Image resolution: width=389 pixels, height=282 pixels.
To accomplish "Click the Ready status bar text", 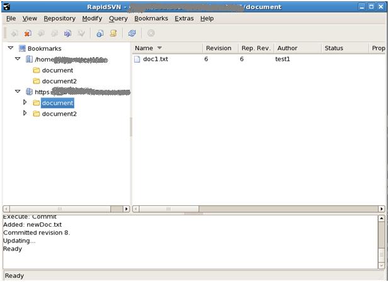I will 14,276.
